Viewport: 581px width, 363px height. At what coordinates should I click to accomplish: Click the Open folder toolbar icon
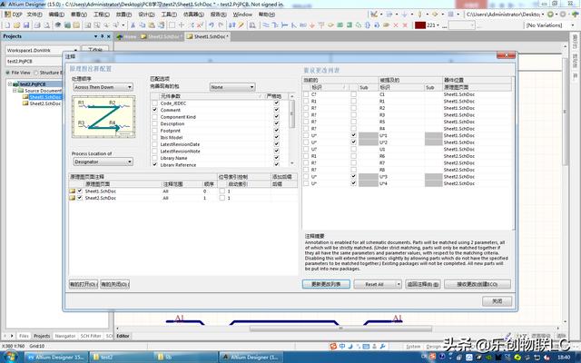tap(16, 25)
